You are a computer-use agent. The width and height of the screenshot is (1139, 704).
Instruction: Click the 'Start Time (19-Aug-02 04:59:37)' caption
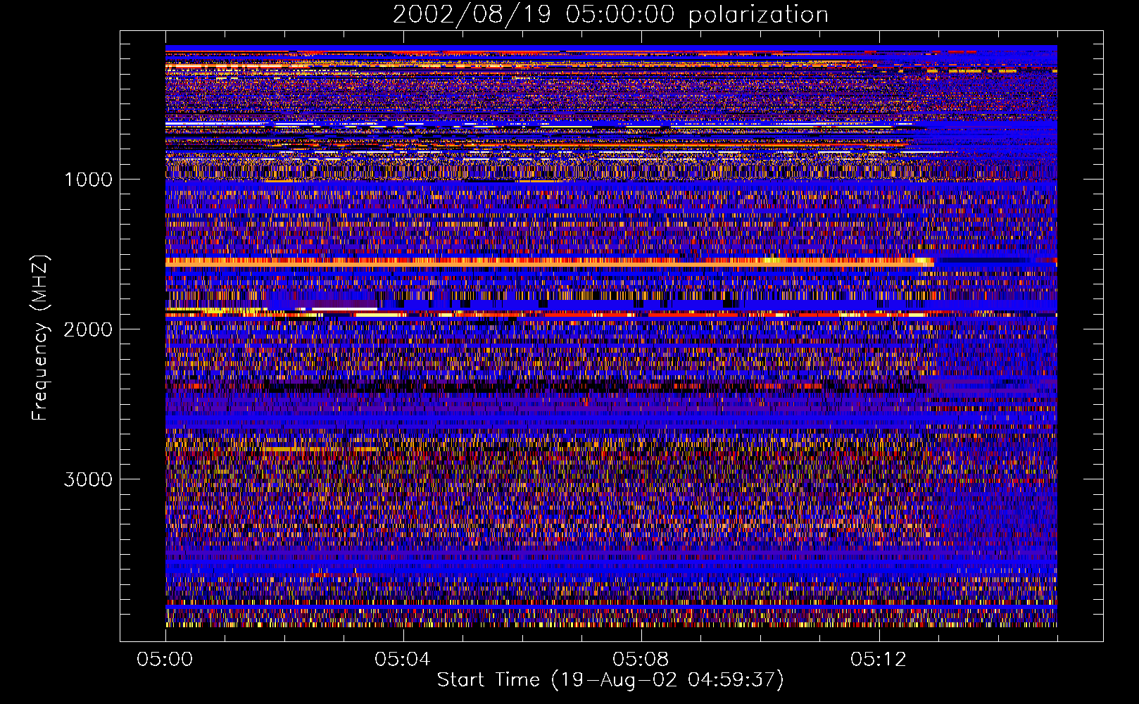pos(610,680)
